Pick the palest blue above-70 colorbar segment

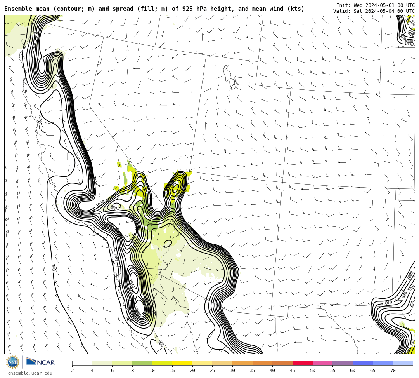point(403,363)
